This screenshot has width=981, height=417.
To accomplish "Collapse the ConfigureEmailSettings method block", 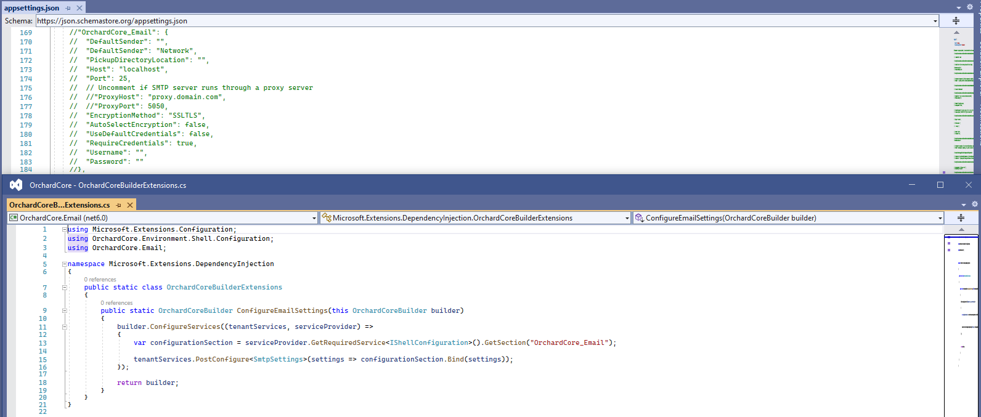I will (65, 311).
